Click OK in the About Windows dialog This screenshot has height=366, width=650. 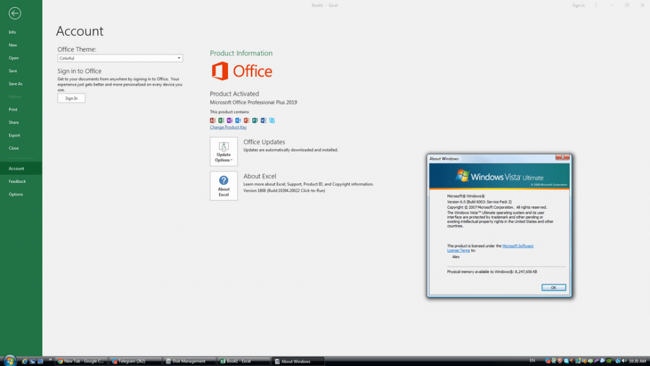point(553,287)
